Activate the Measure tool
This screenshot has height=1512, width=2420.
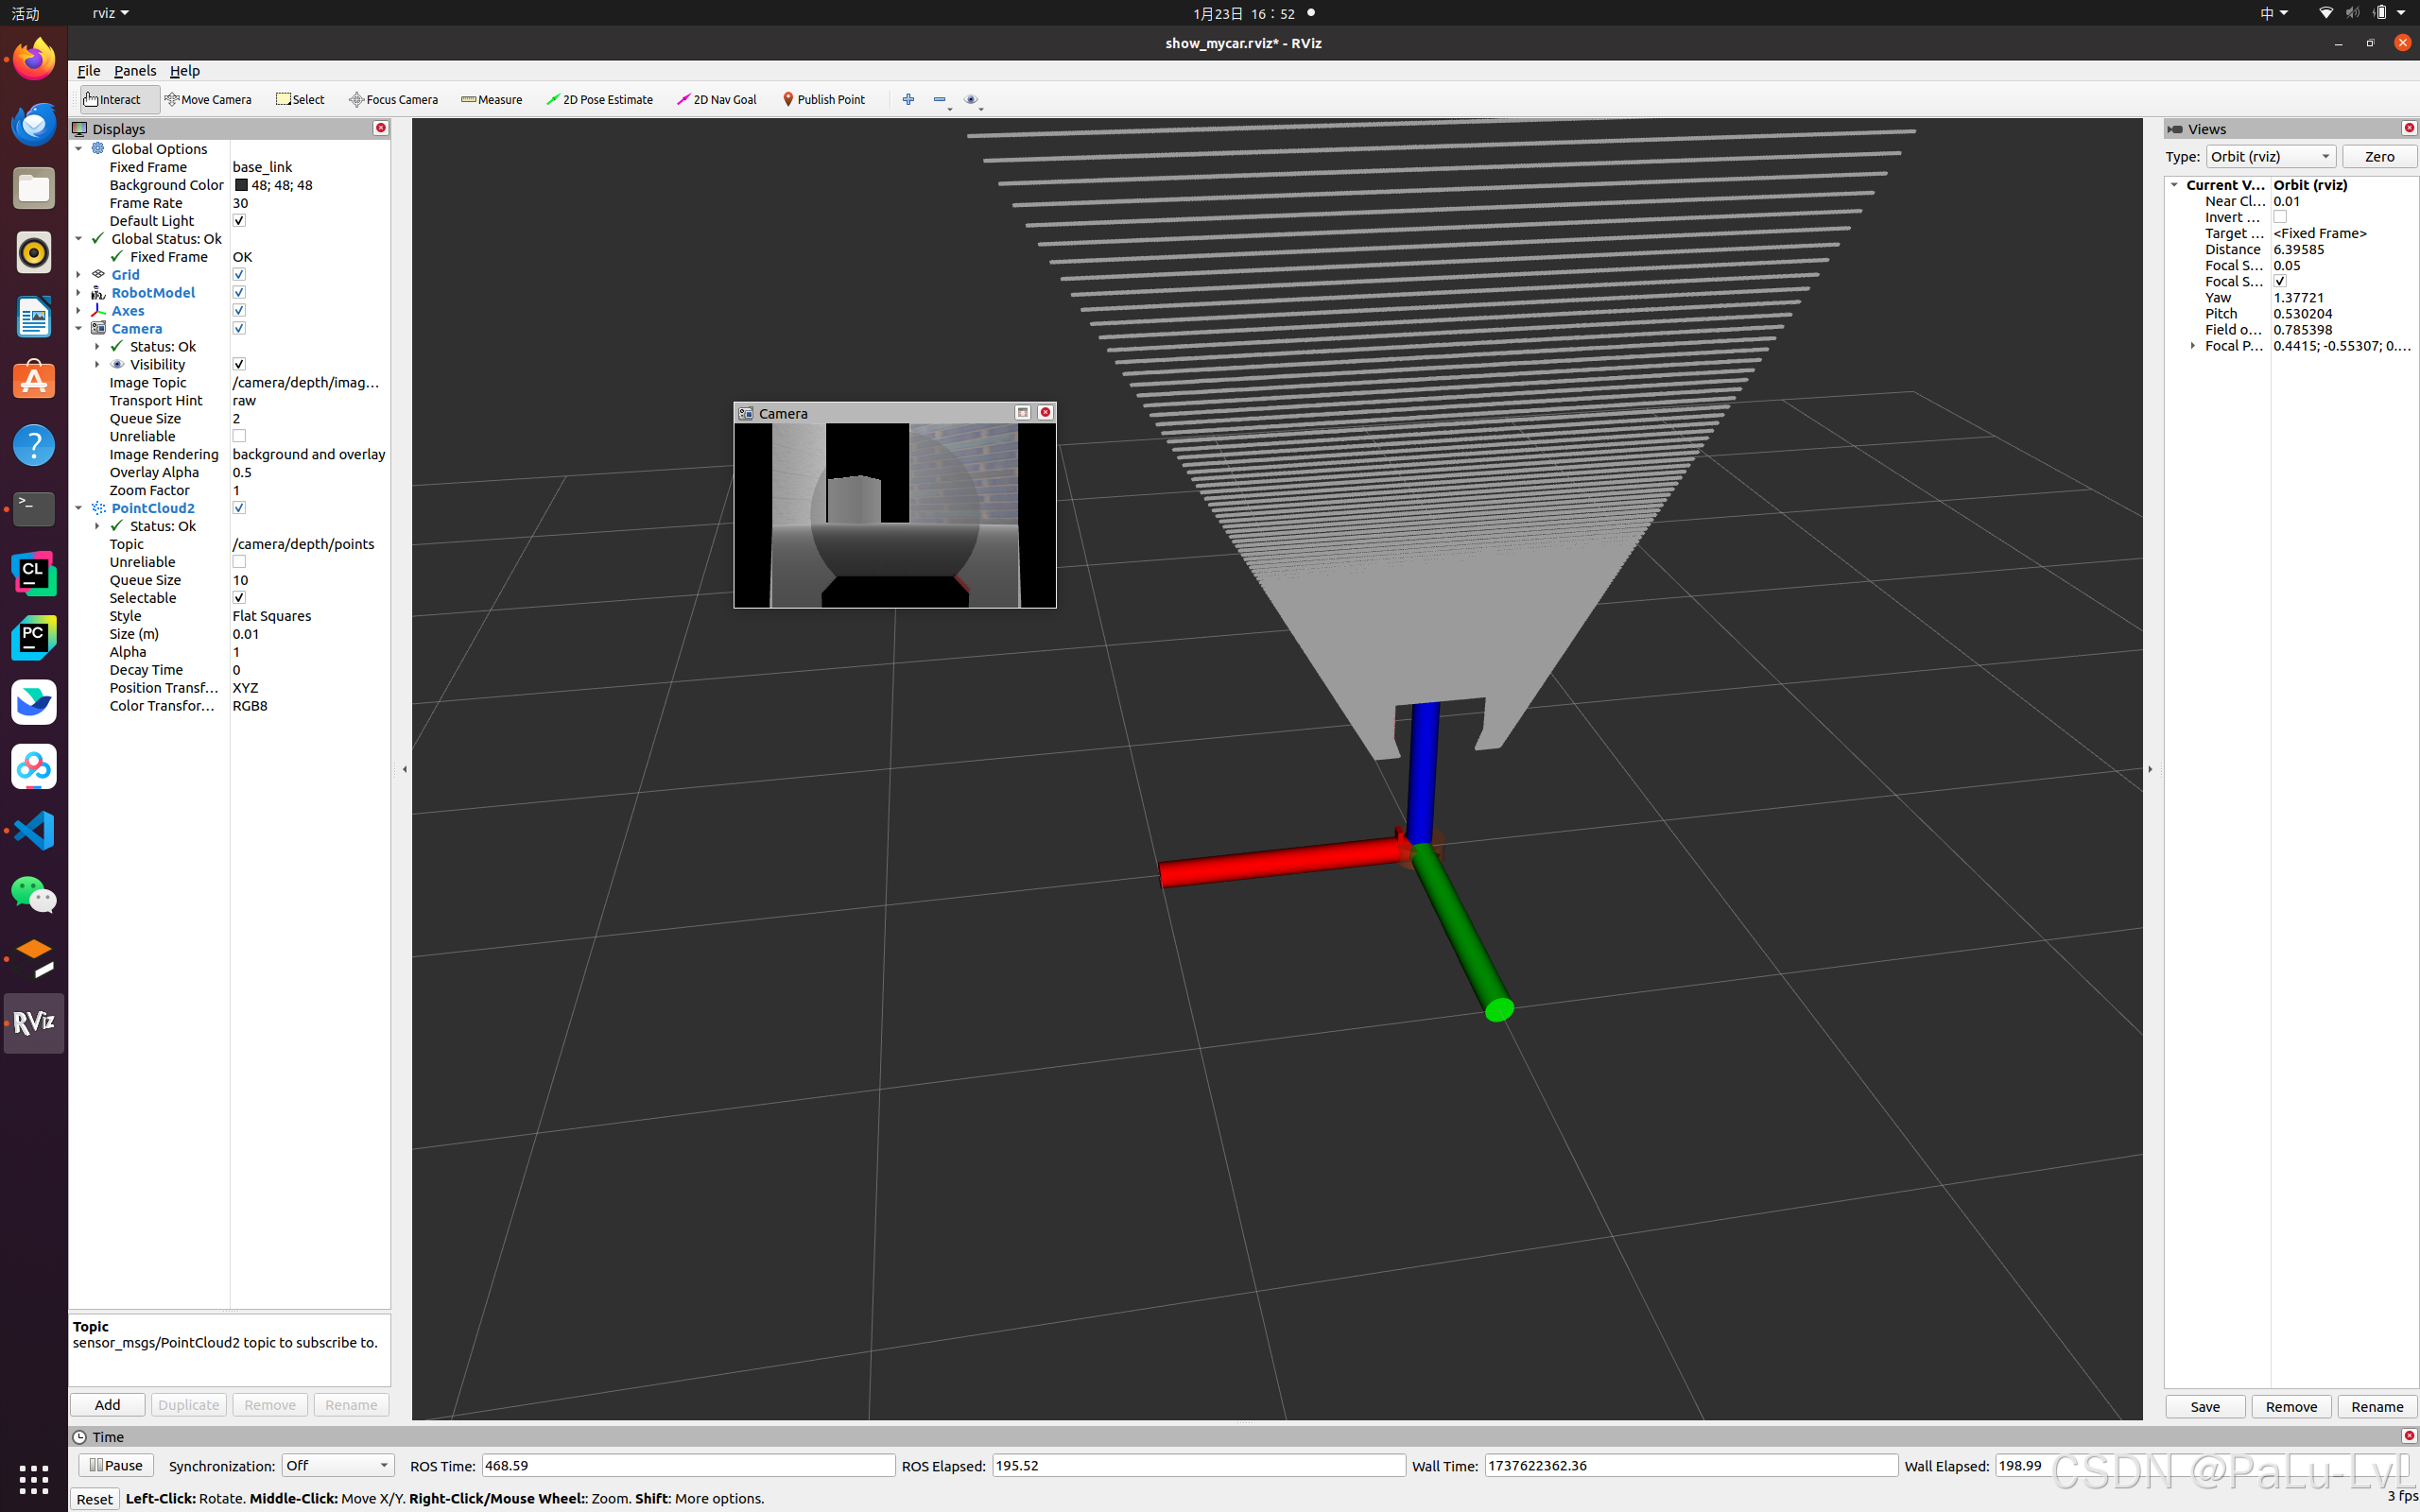pyautogui.click(x=491, y=99)
